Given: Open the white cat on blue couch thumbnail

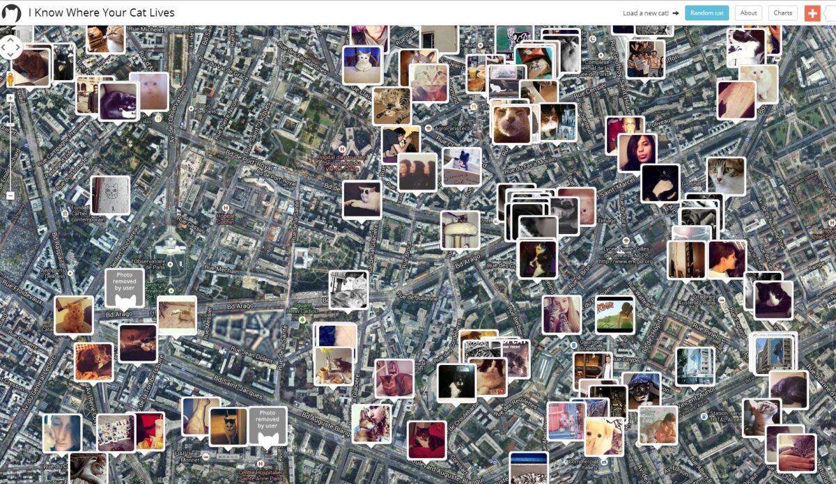Looking at the screenshot, I should point(362,65).
